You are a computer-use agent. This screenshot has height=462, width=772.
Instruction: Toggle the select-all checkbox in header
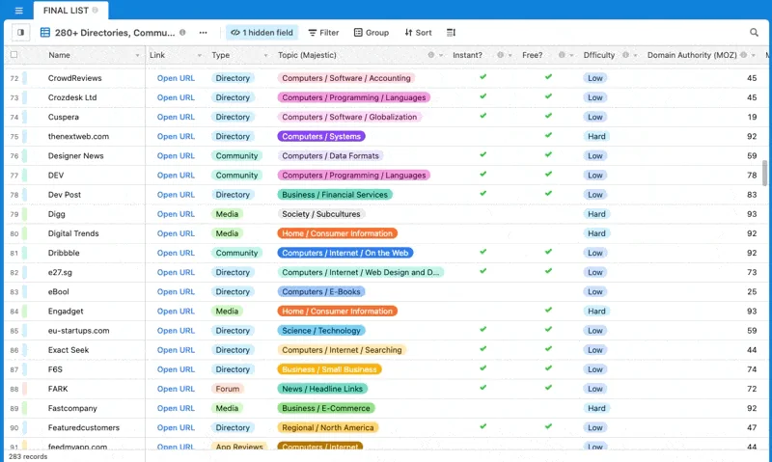pyautogui.click(x=14, y=55)
